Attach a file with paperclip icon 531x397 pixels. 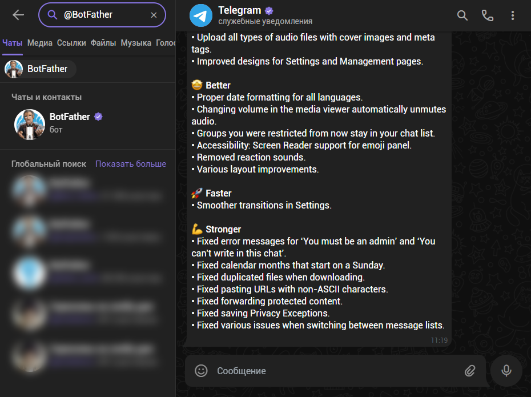[469, 371]
